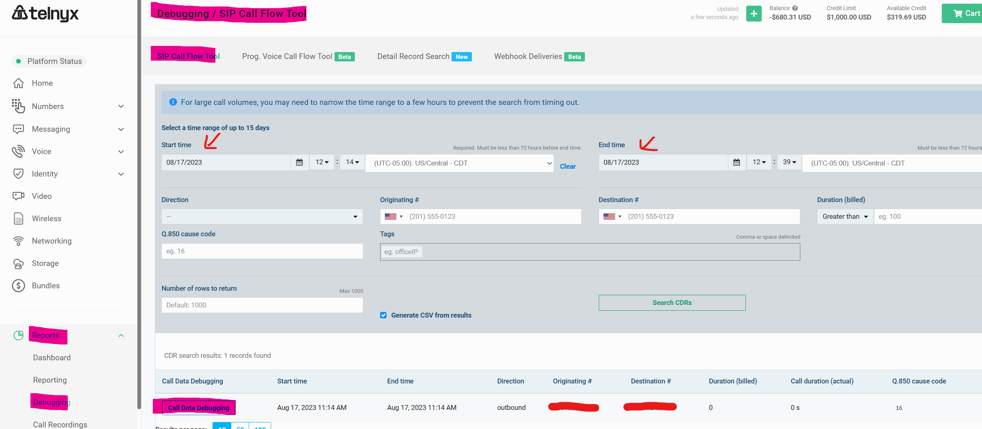
Task: Click the Platform Status link
Action: (49, 61)
